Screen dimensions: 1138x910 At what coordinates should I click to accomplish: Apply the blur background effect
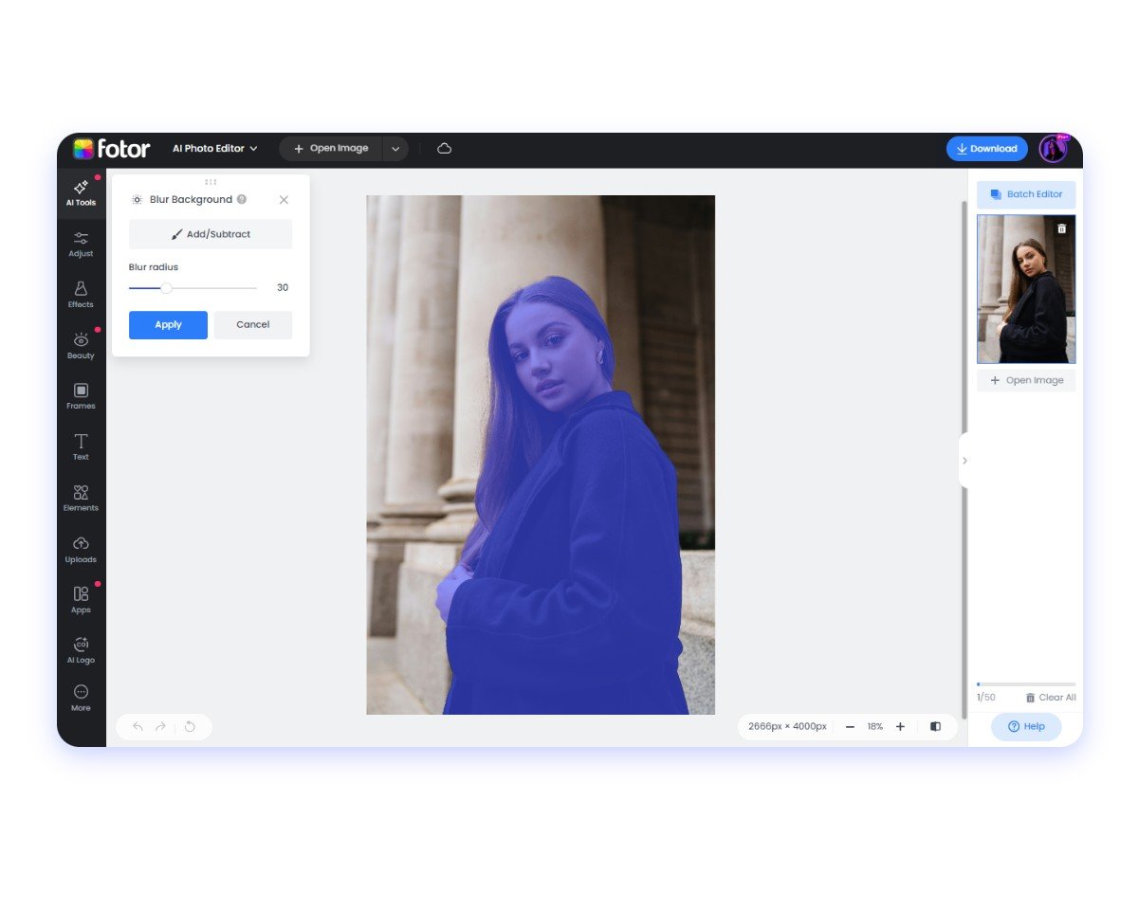168,324
